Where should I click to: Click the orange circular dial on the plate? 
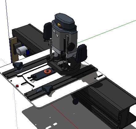pyautogui.click(x=47, y=71)
